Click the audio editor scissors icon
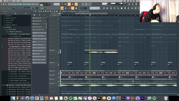The height and width of the screenshot is (101, 179). pyautogui.click(x=133, y=4)
